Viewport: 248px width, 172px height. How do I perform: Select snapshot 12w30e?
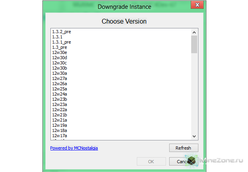[60, 52]
